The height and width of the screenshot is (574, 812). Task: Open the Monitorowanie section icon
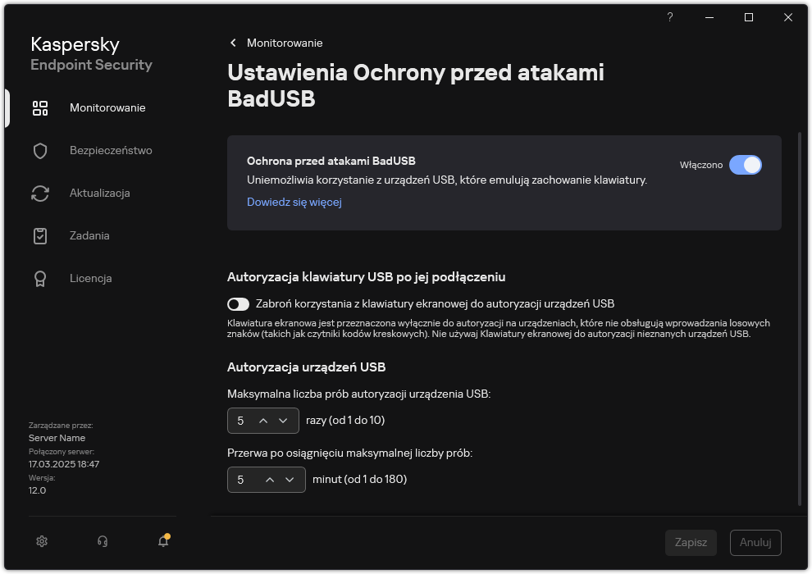point(40,107)
